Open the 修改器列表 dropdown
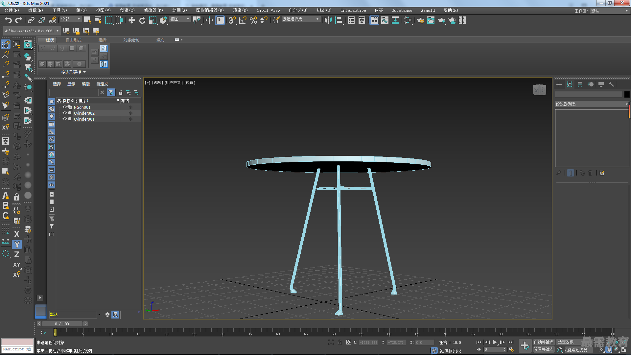The height and width of the screenshot is (355, 631). coord(592,104)
